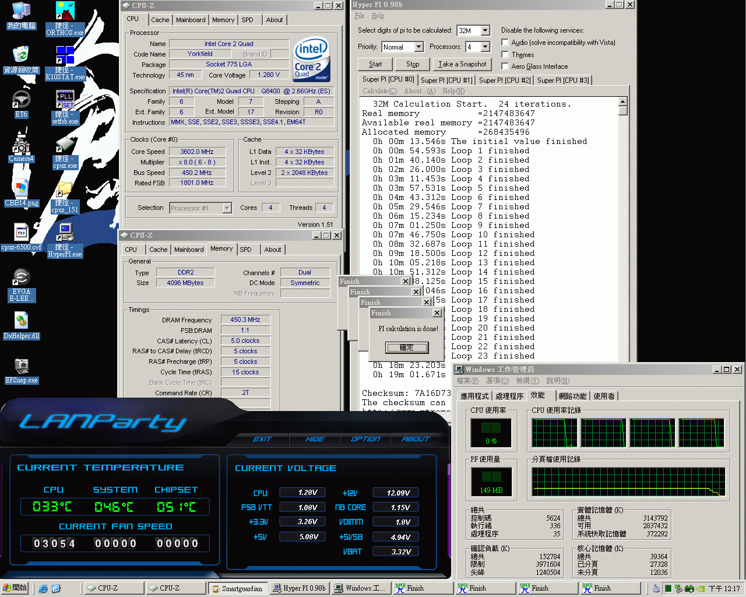This screenshot has width=746, height=597.
Task: Open the ET6 desktop icon
Action: [21, 105]
